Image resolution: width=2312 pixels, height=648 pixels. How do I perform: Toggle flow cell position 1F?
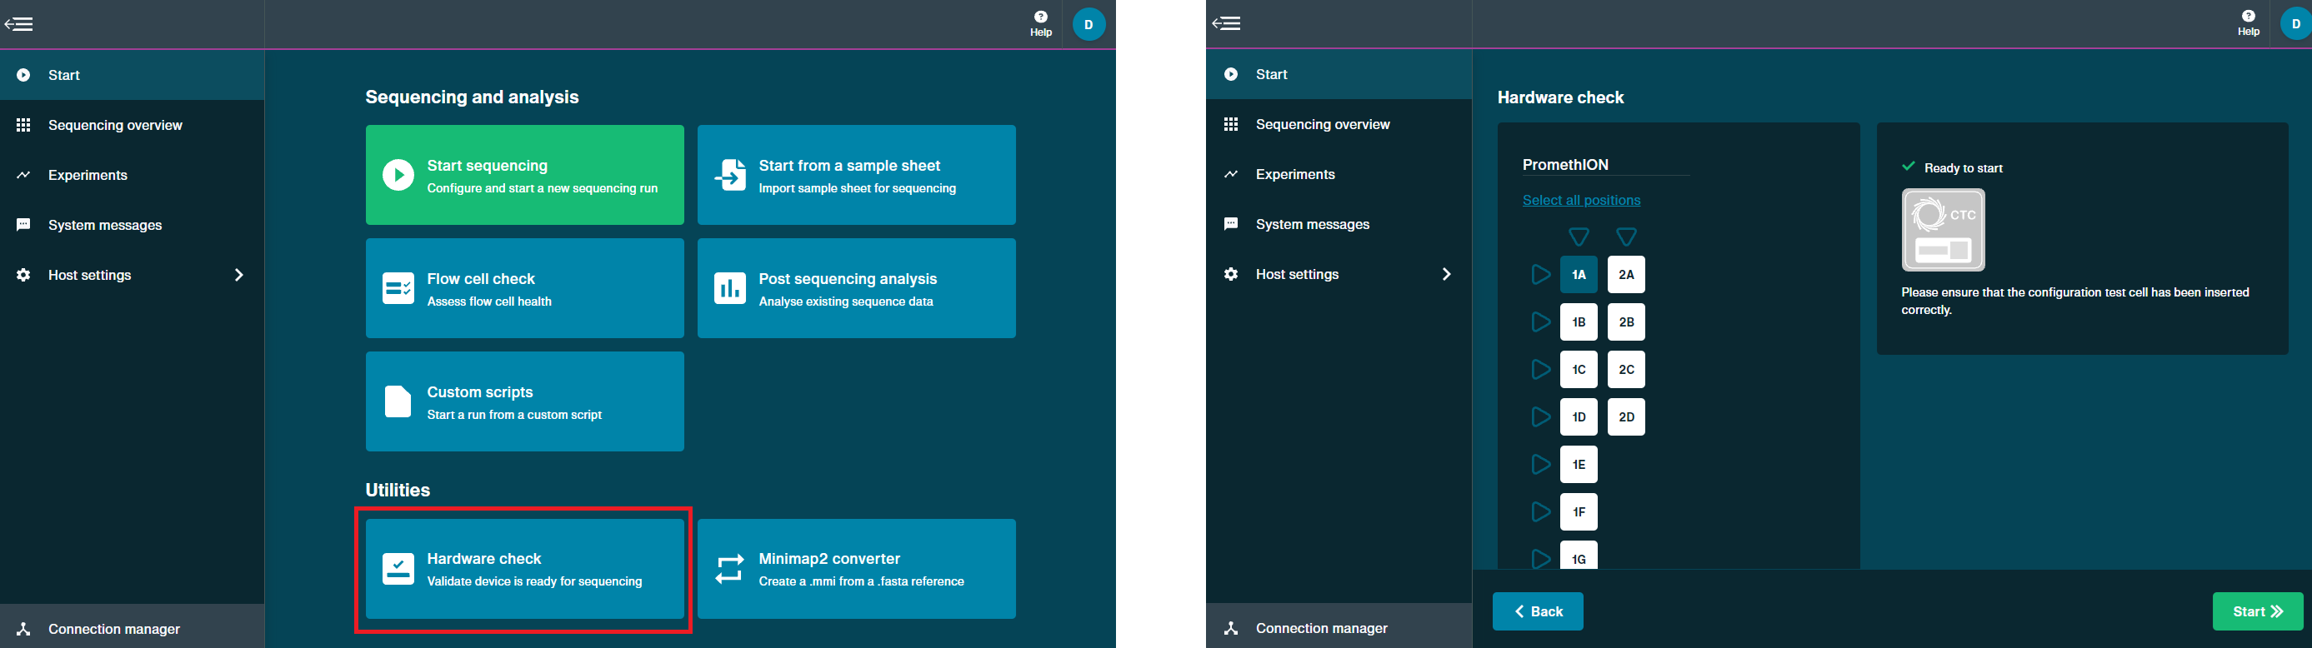1579,512
